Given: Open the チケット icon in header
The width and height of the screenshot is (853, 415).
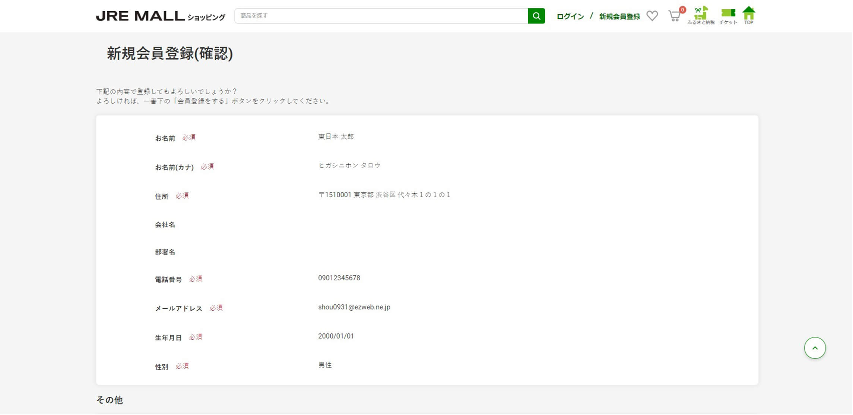Looking at the screenshot, I should 728,16.
